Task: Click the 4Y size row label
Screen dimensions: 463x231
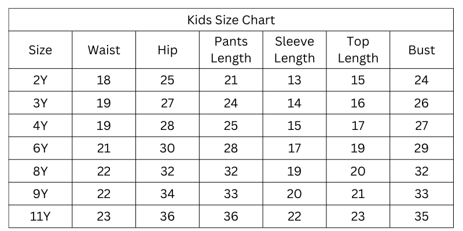Action: pyautogui.click(x=41, y=126)
